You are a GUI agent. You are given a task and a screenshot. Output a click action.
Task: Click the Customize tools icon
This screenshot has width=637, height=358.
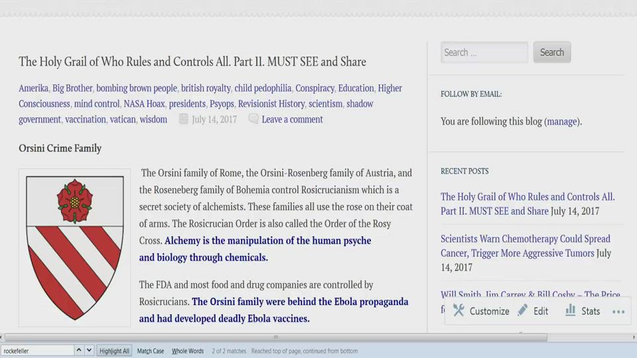click(x=459, y=311)
